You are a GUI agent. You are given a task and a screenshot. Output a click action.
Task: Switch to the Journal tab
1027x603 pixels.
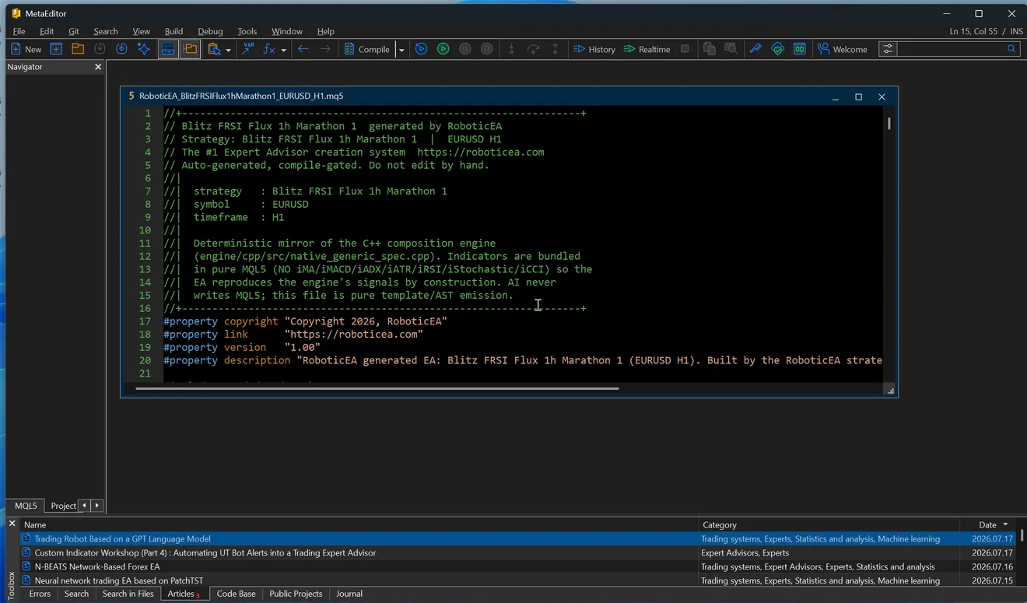pyautogui.click(x=349, y=594)
